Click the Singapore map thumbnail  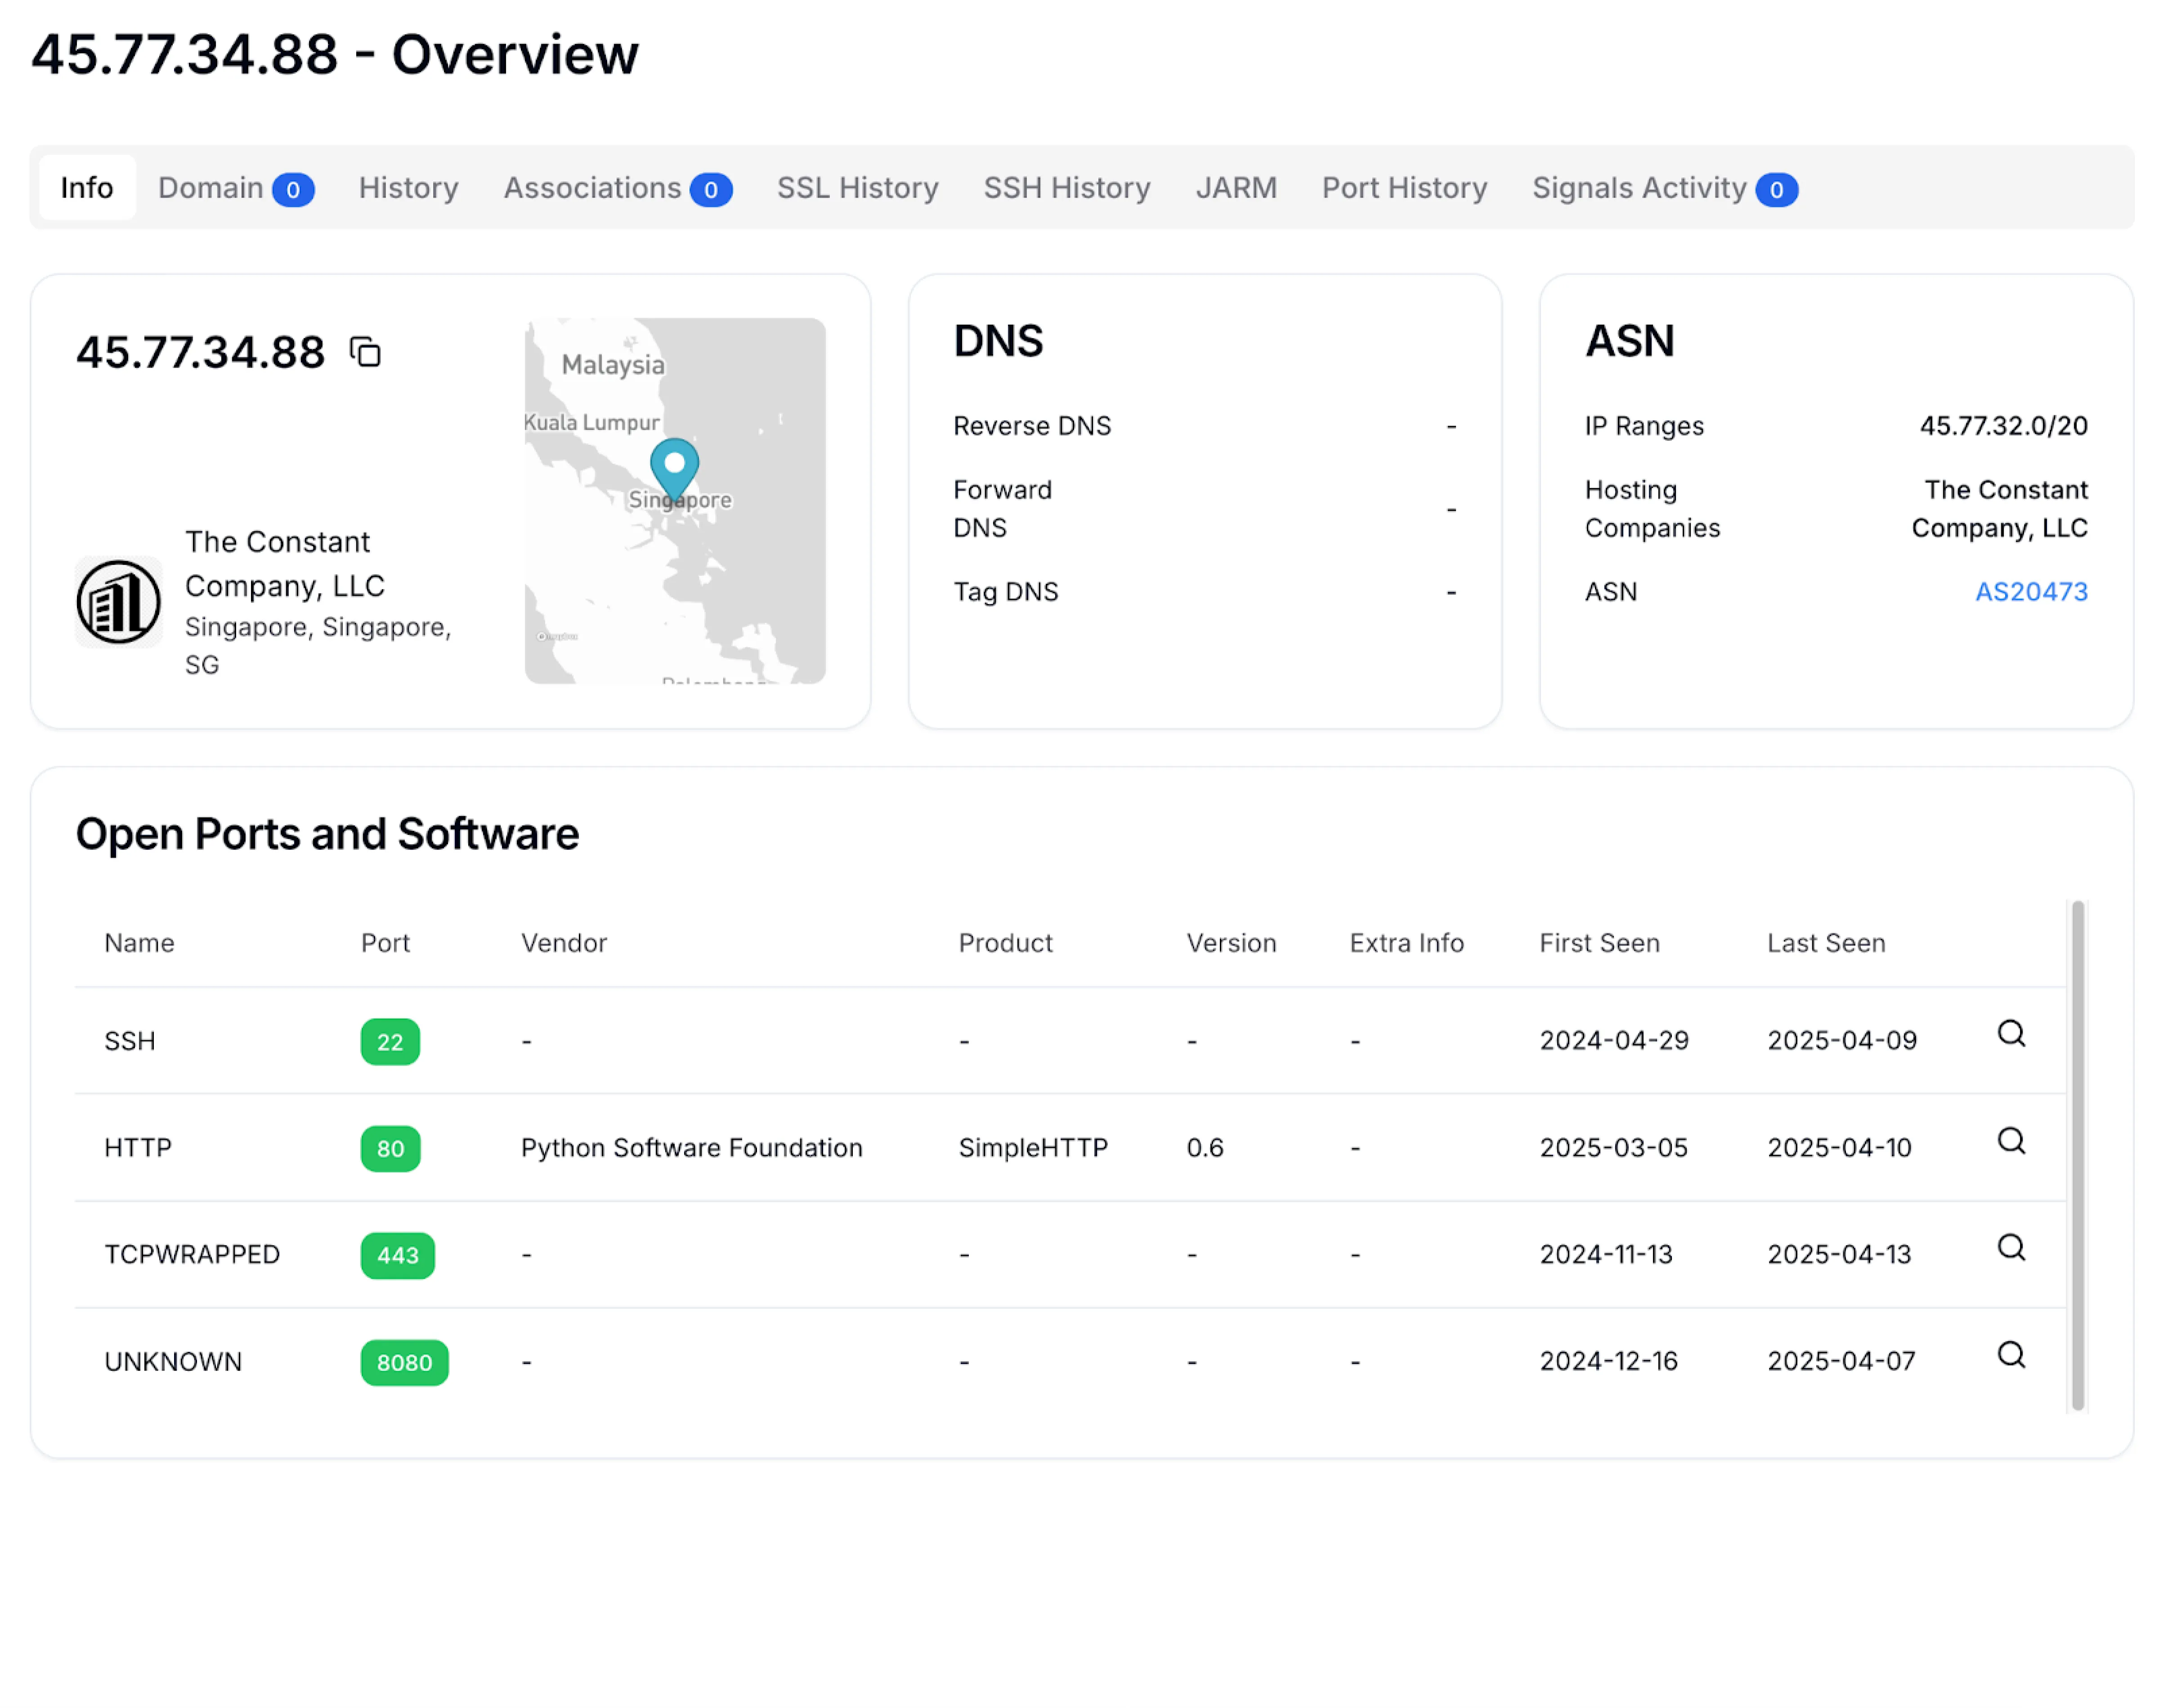(x=675, y=500)
